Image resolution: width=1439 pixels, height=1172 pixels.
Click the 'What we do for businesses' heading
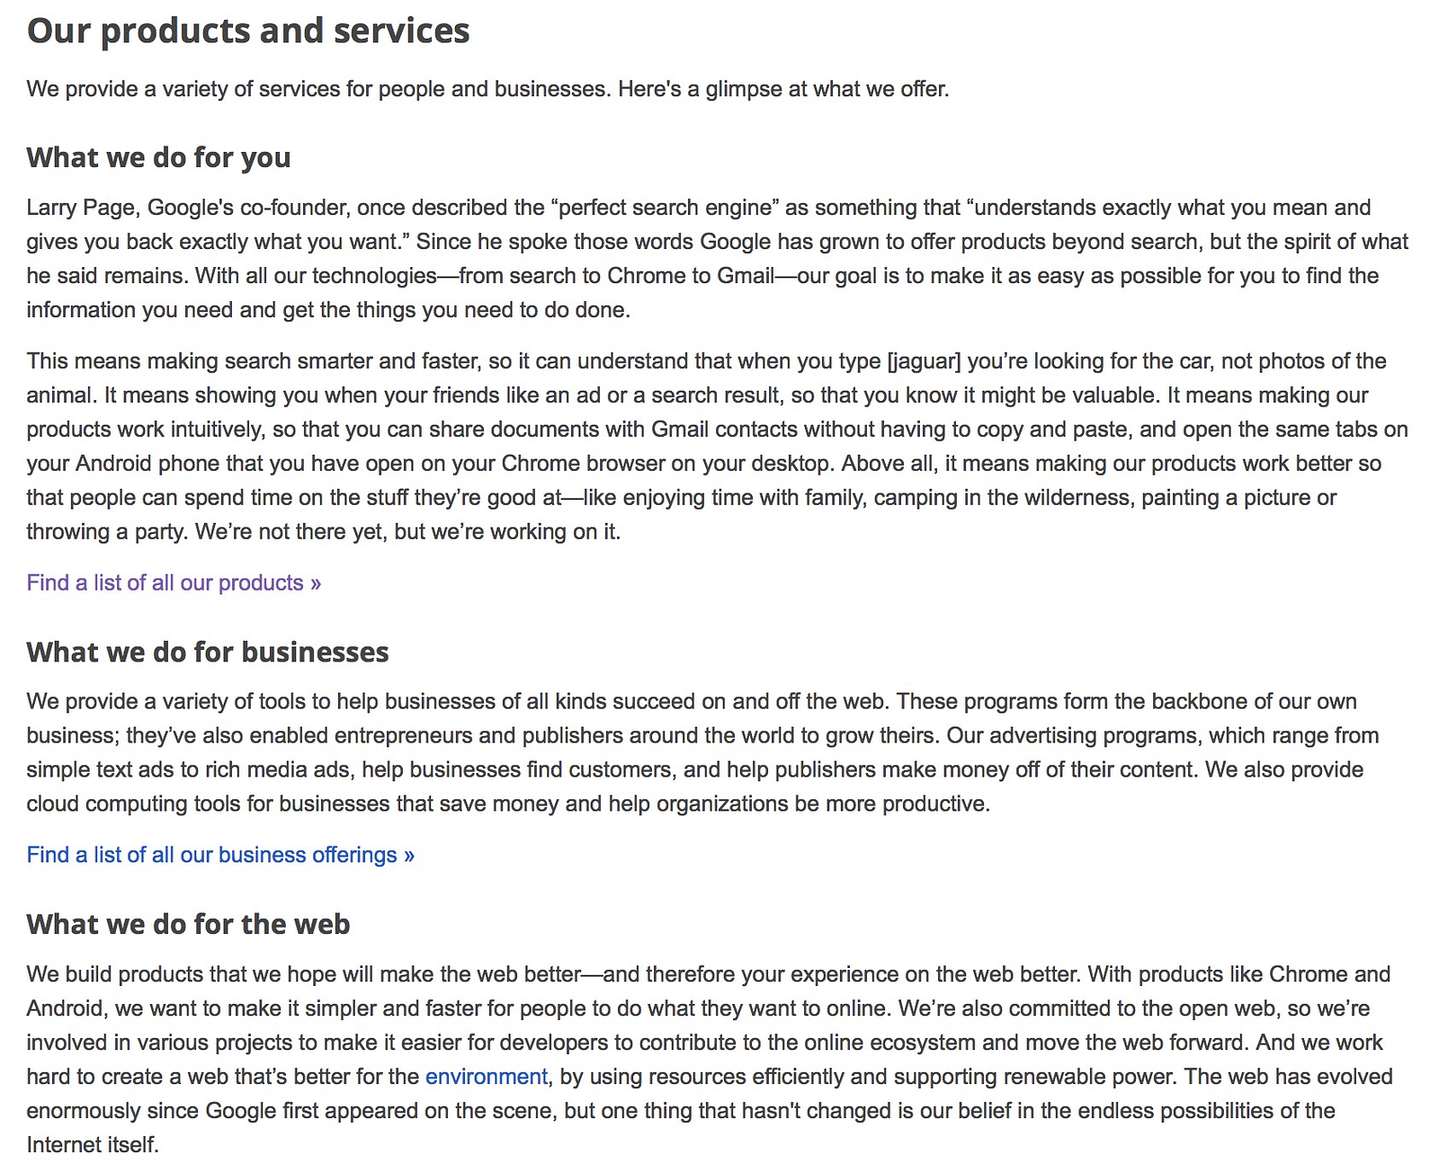click(x=208, y=652)
